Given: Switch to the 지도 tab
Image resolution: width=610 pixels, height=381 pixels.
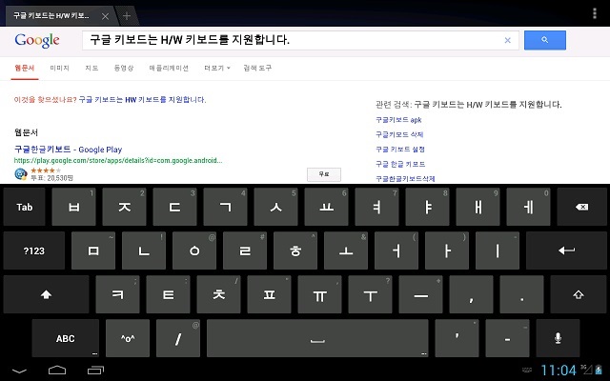Looking at the screenshot, I should (x=91, y=68).
